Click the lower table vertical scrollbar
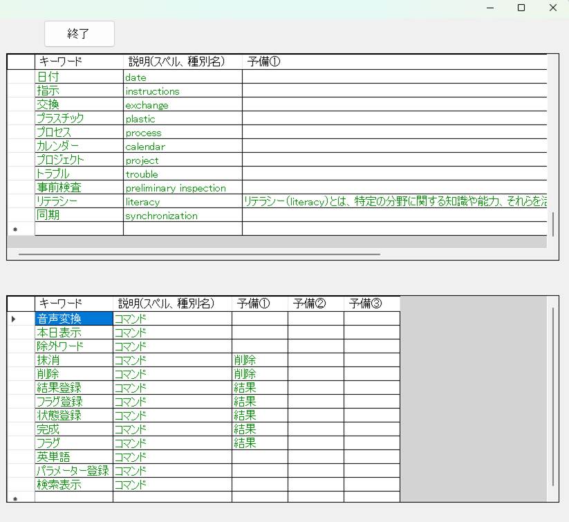The height and width of the screenshot is (522, 569). click(x=552, y=394)
